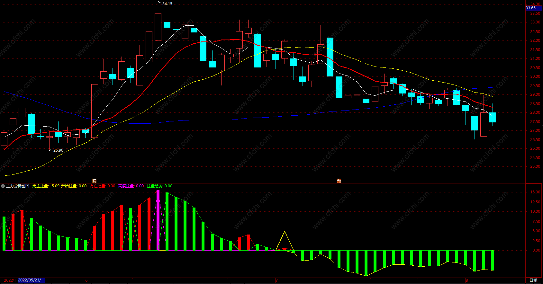The height and width of the screenshot is (284, 543).
Task: Click the 控盘趋弱: 0.00 legend value
Action: pos(159,186)
